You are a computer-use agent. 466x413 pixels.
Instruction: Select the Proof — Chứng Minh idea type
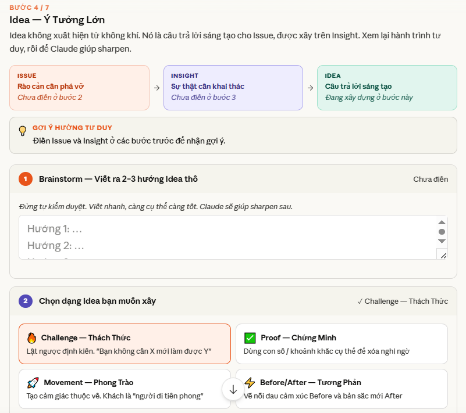(x=341, y=343)
